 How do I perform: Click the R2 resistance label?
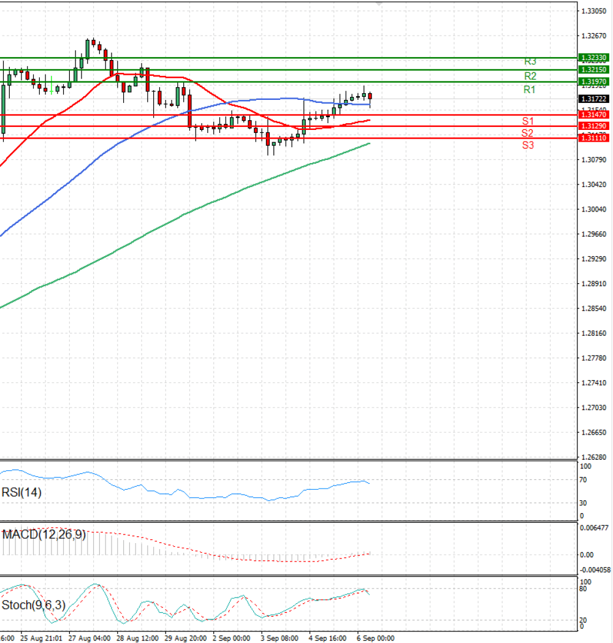pyautogui.click(x=530, y=76)
